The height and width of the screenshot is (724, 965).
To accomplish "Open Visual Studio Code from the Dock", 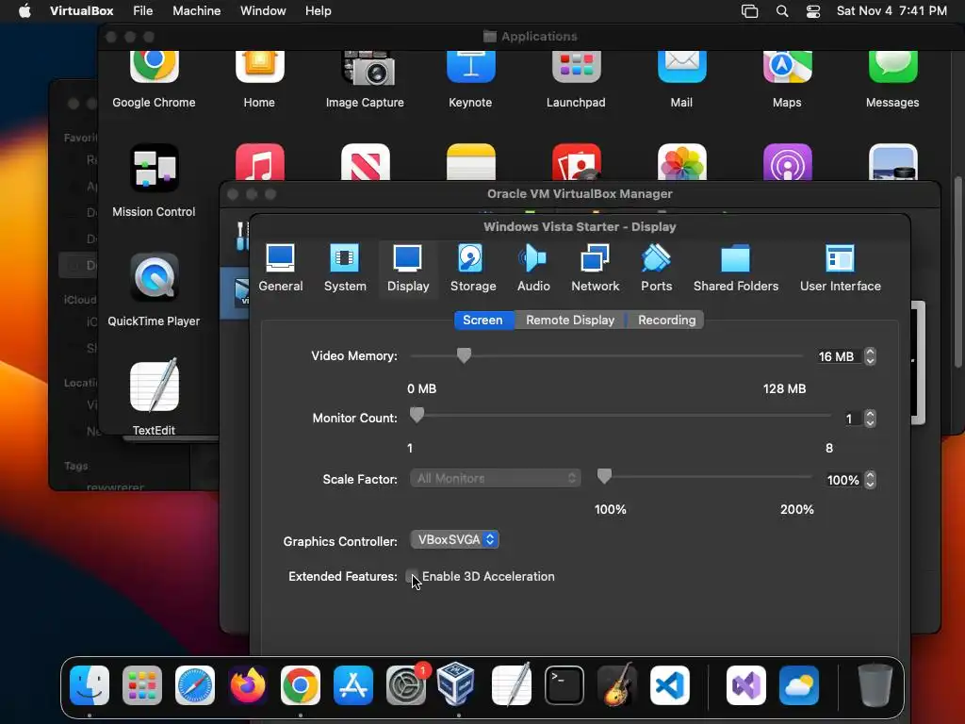I will tap(670, 684).
